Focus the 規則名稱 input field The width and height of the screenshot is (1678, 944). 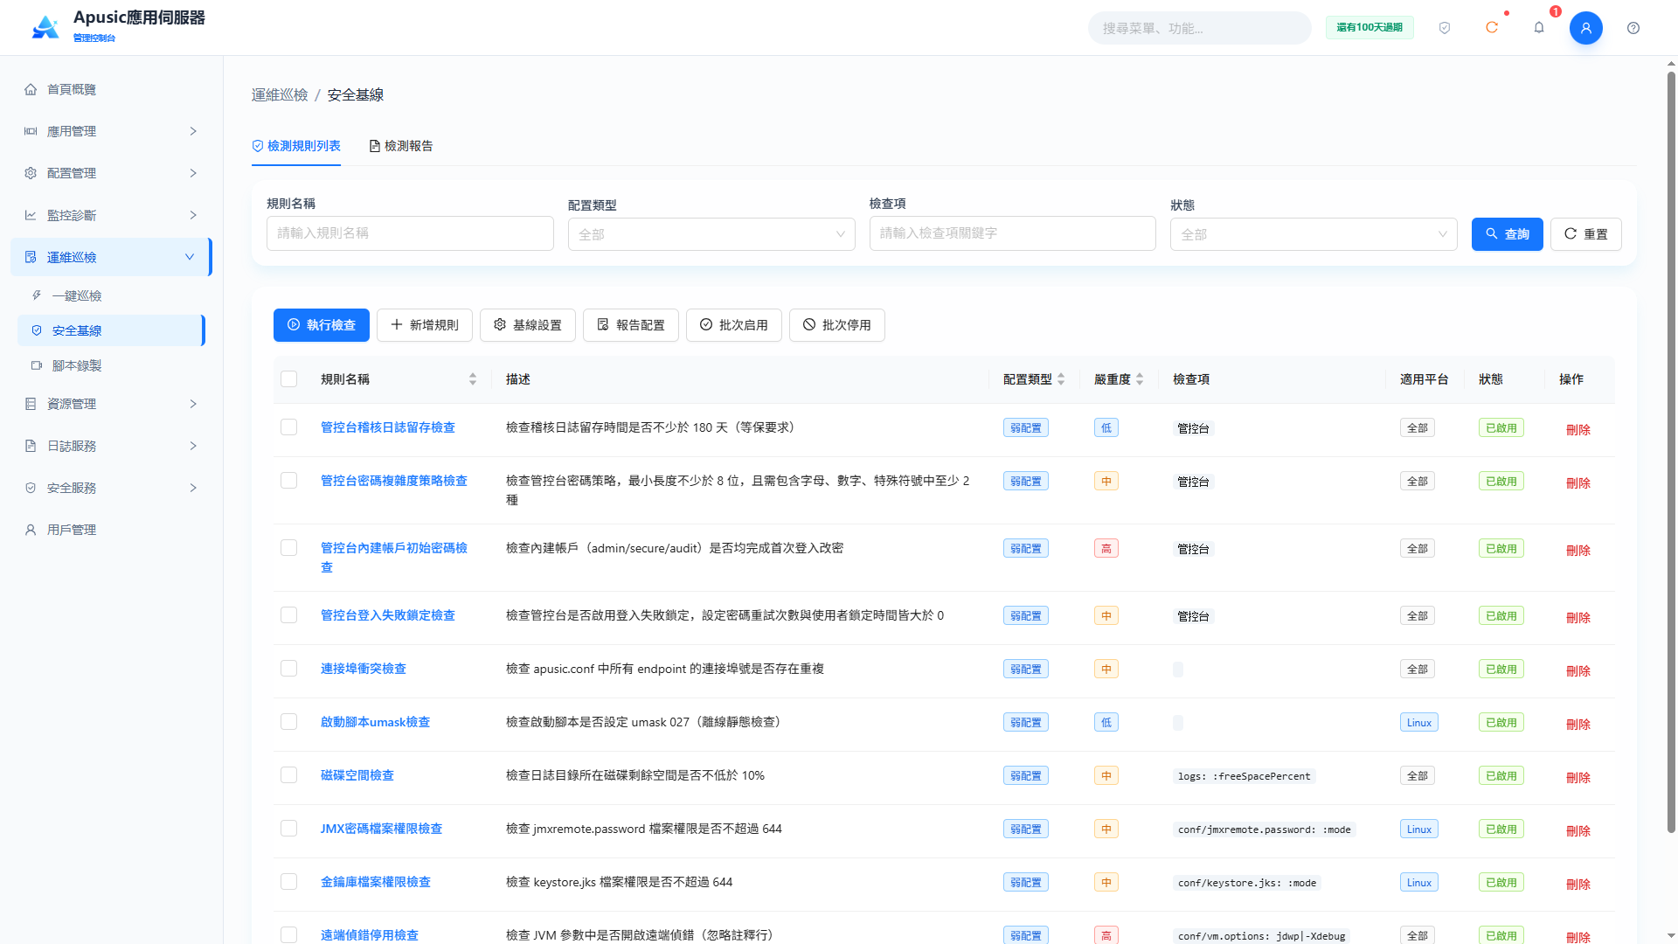click(x=410, y=233)
